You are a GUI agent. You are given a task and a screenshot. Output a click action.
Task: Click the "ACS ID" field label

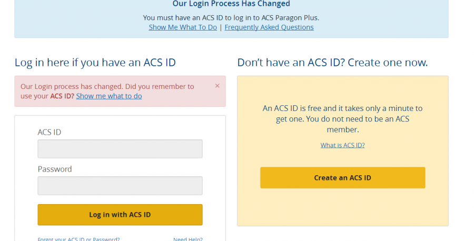(50, 132)
